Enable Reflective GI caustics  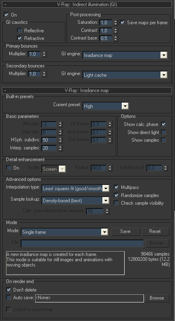(x=20, y=31)
